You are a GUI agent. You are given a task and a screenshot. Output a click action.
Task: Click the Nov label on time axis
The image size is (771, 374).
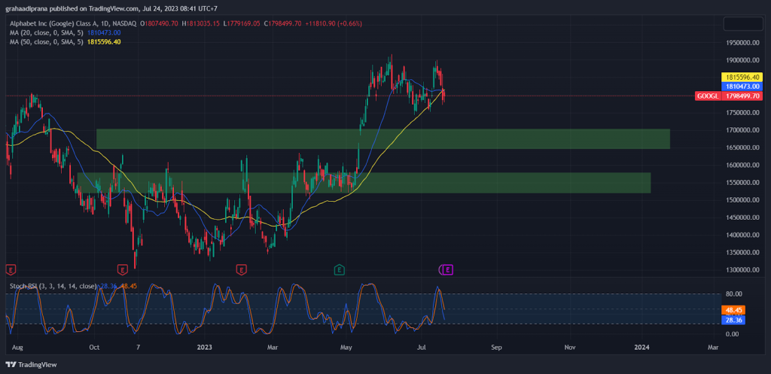[569, 348]
